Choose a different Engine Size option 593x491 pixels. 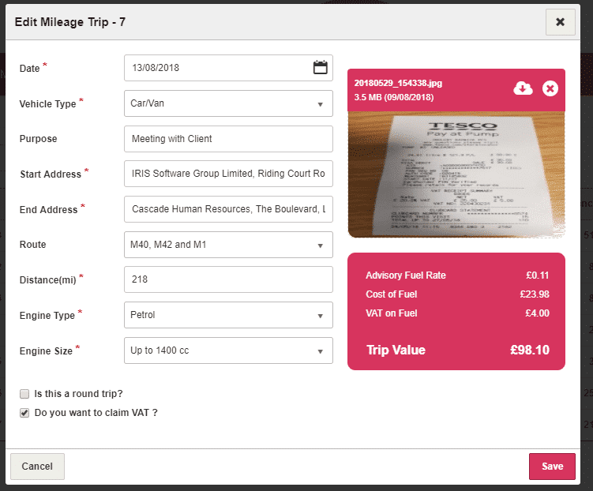tap(228, 350)
